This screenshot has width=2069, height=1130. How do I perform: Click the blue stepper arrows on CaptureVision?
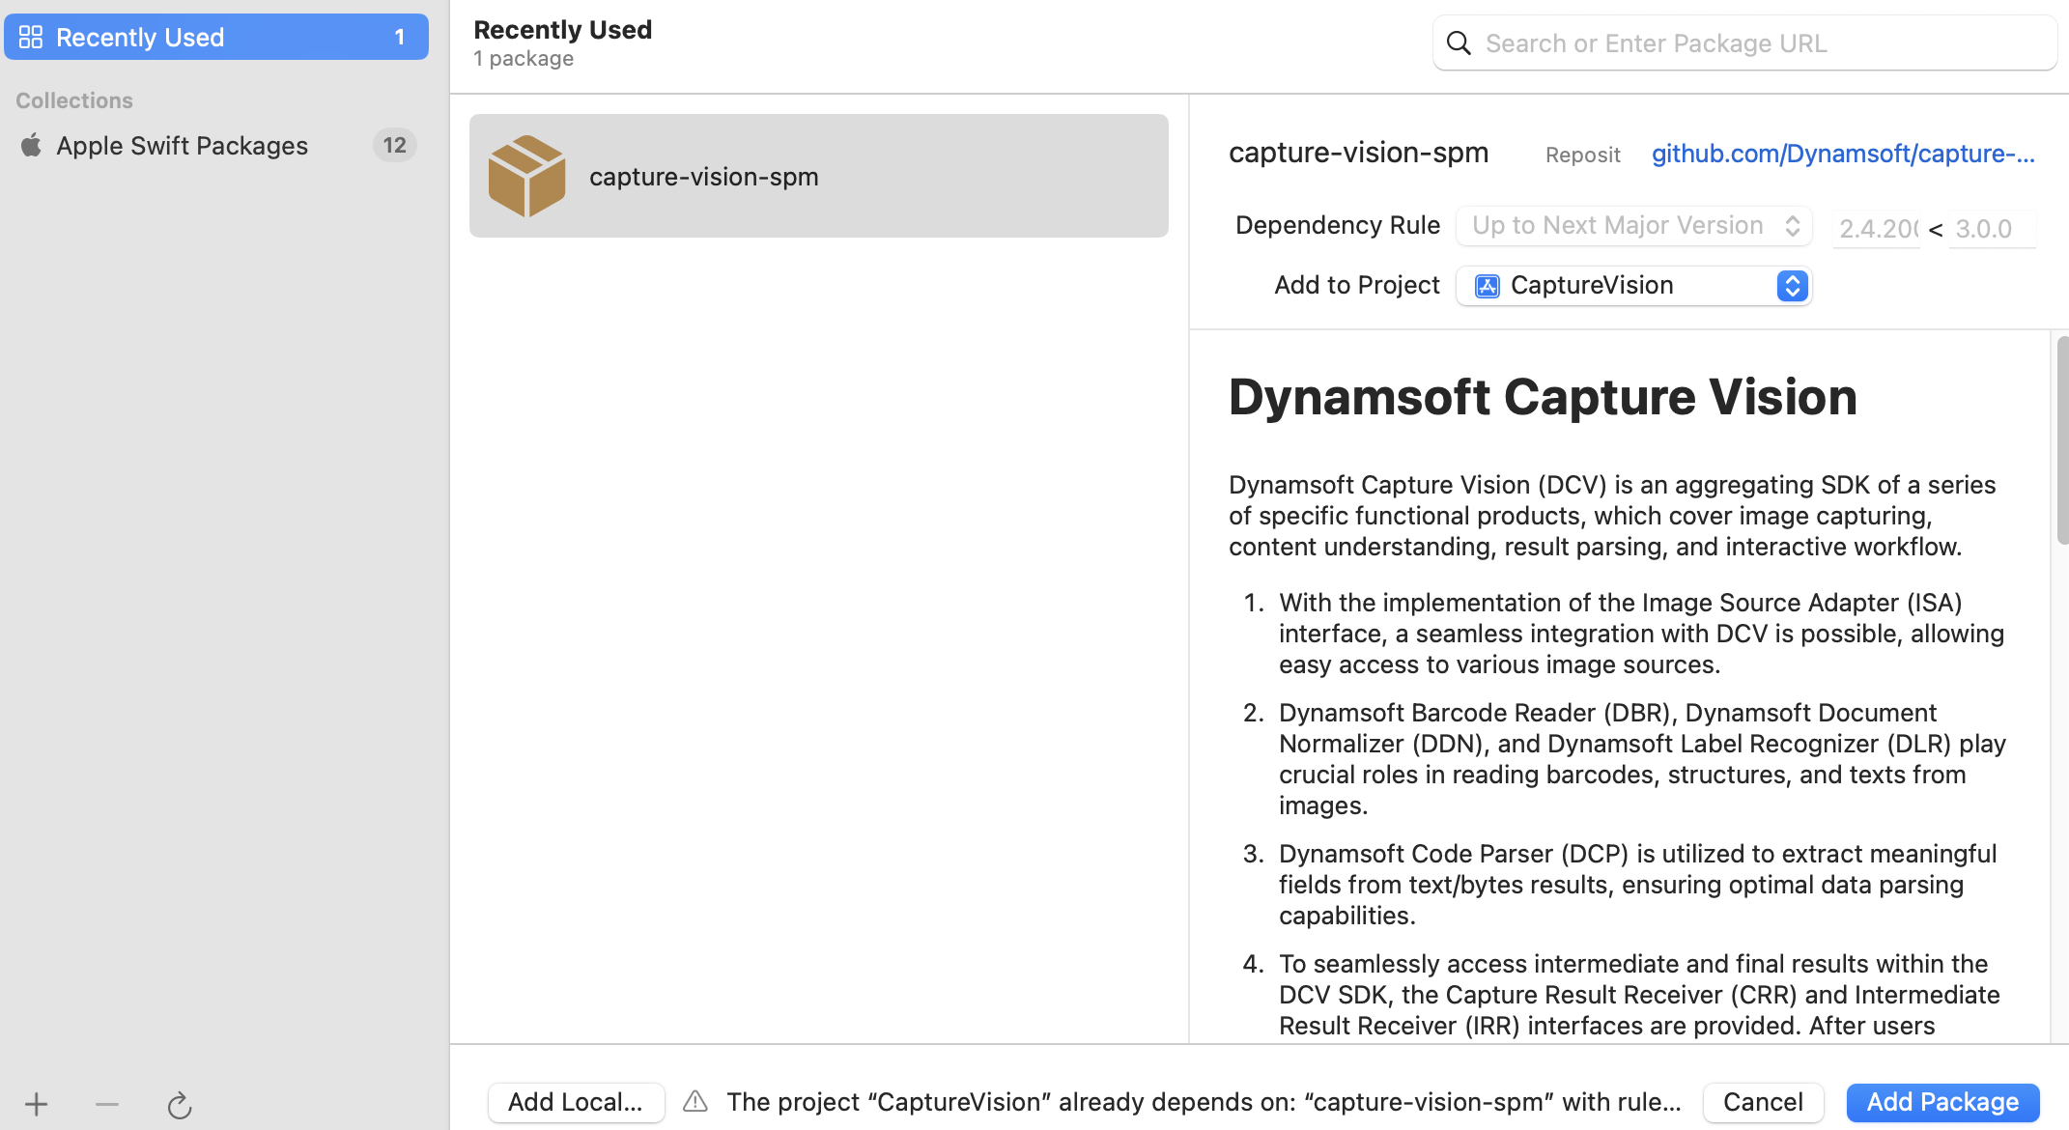1792,286
